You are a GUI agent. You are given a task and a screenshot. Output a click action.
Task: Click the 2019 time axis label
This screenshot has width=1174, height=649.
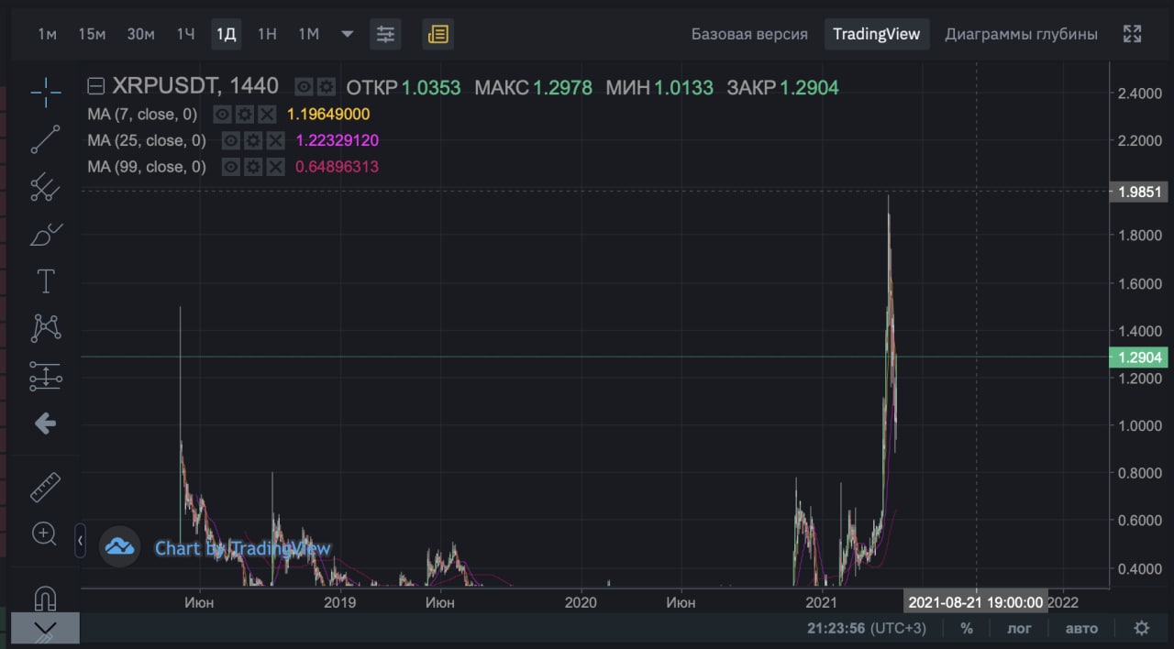pyautogui.click(x=340, y=602)
